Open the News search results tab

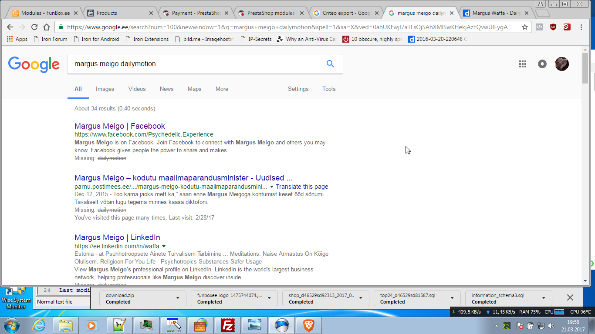[x=166, y=89]
